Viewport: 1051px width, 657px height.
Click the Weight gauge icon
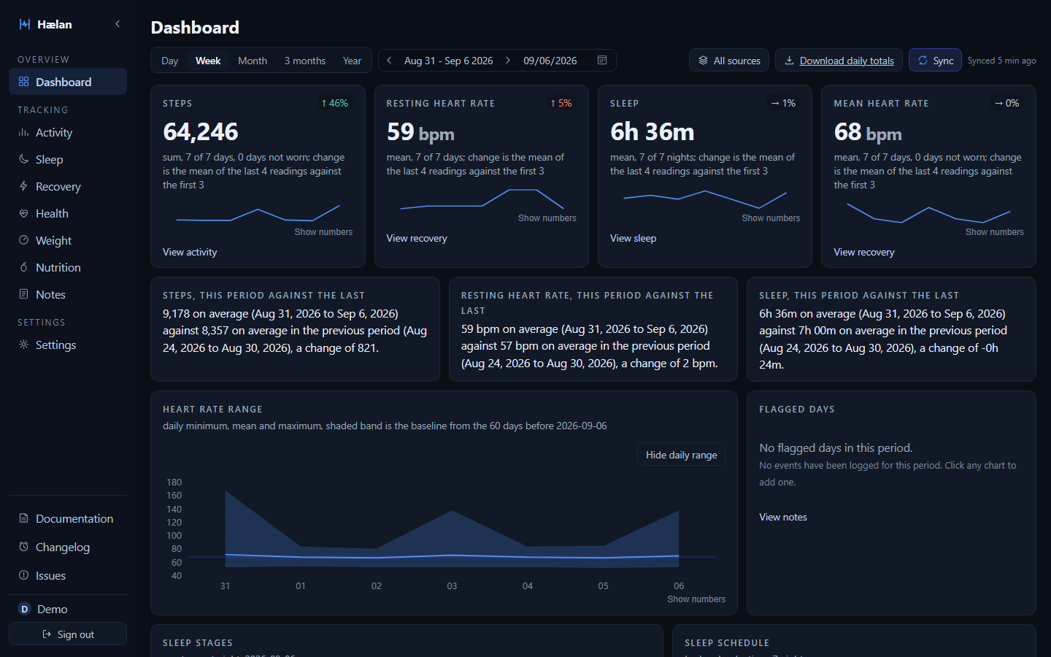point(23,240)
